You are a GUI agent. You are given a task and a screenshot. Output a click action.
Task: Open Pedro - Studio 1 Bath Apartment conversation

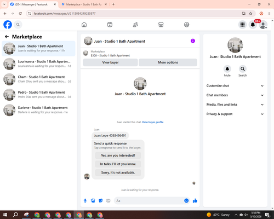38,95
